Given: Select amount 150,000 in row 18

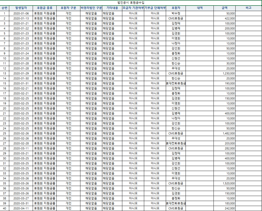Looking at the screenshot, I should point(225,99).
